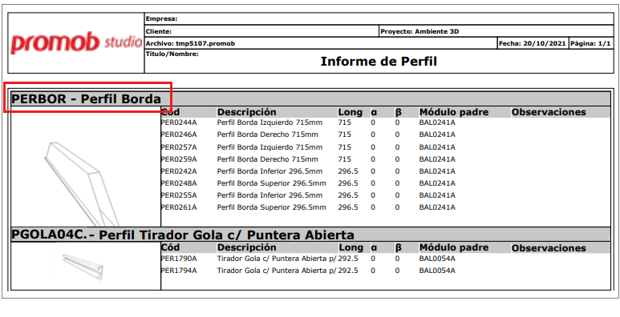Click 'Perfil Borda Superior 296.5mm' in PER0261A row
The height and width of the screenshot is (317, 620).
pos(272,207)
